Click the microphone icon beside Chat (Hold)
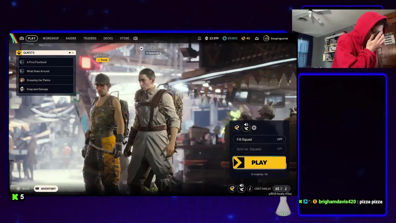Image resolution: width=396 pixels, height=223 pixels. tap(250, 189)
